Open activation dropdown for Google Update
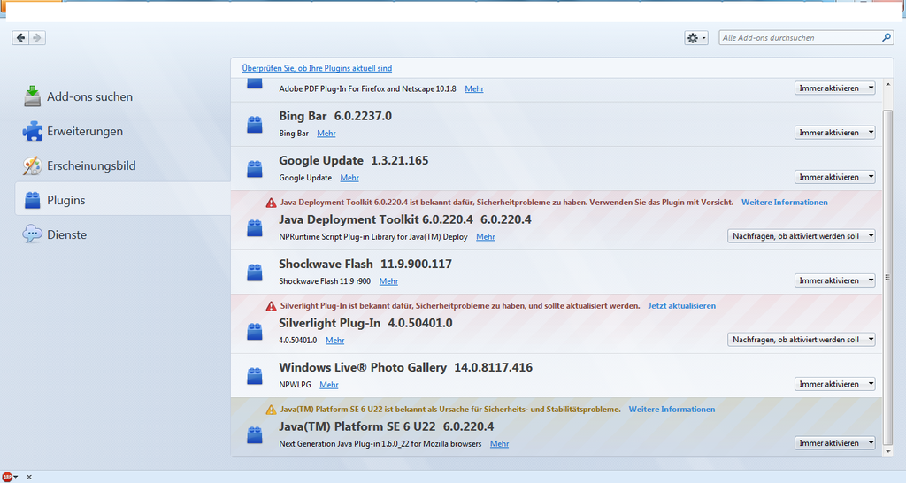The image size is (906, 483). pos(835,177)
